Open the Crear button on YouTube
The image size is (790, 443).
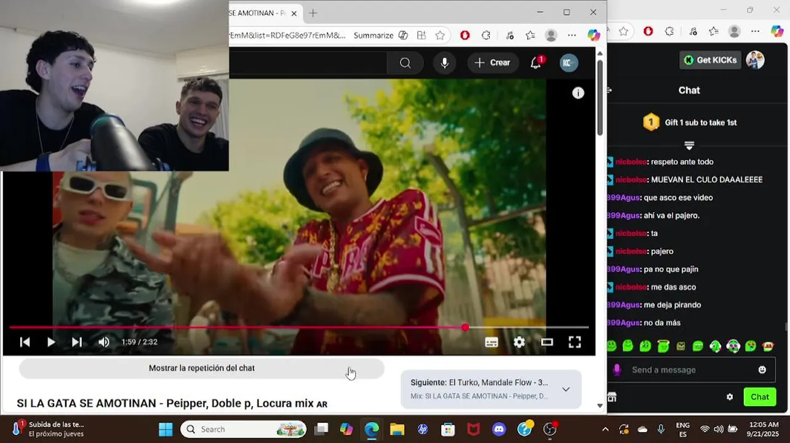492,63
